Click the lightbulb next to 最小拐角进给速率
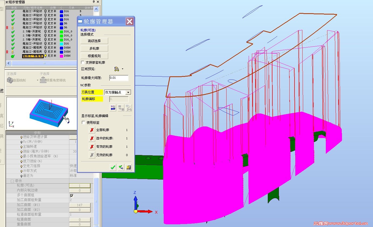Viewport: 373px width, 227px height. tap(22, 156)
